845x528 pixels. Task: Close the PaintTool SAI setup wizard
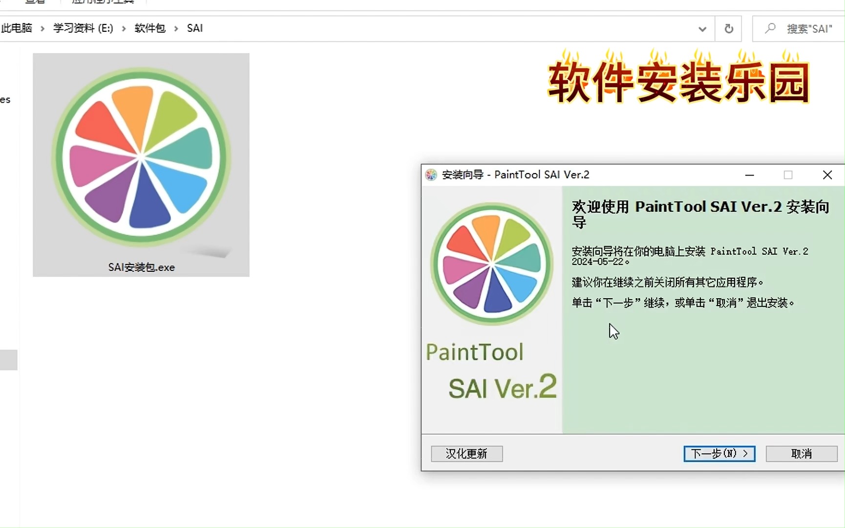[x=827, y=175]
